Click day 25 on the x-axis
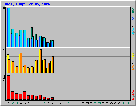The width and height of the screenshot is (136, 106). tap(104, 103)
